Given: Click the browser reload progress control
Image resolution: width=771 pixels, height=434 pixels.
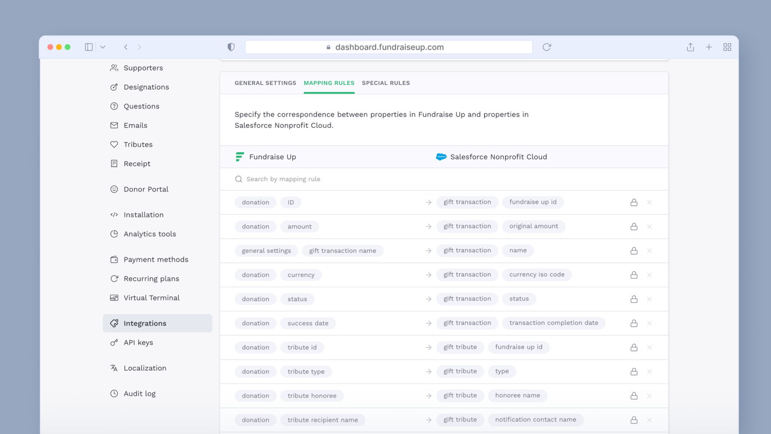Looking at the screenshot, I should [x=547, y=47].
